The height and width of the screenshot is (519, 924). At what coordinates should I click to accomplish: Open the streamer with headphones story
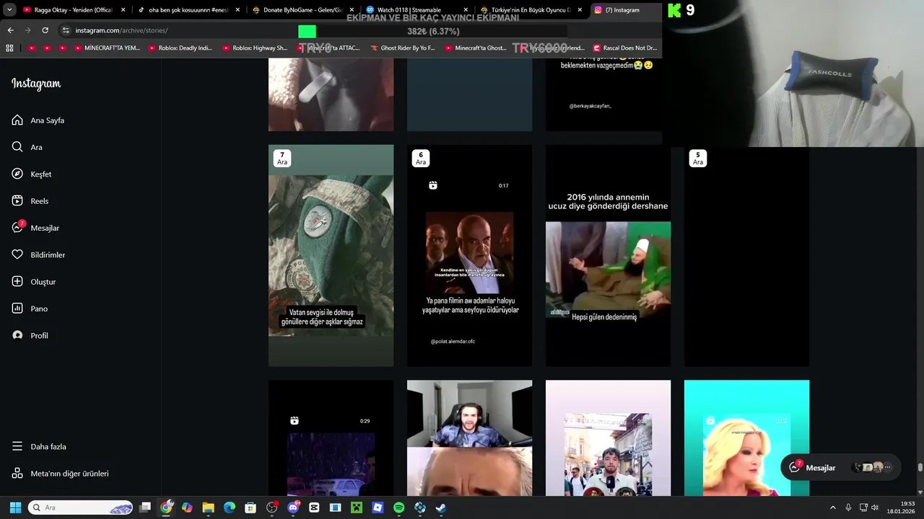(469, 438)
